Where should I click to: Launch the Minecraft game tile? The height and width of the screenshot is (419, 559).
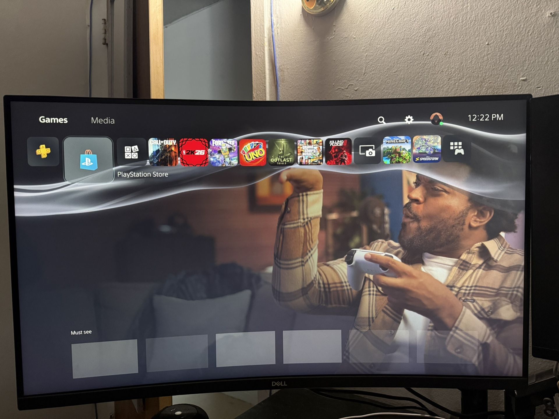point(397,150)
